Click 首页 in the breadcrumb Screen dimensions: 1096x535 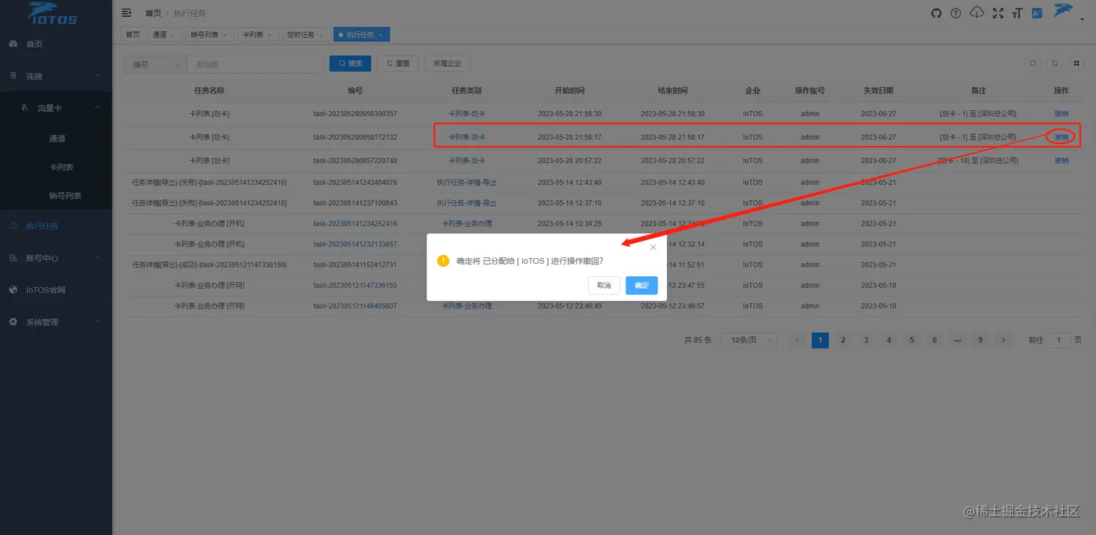pyautogui.click(x=154, y=13)
